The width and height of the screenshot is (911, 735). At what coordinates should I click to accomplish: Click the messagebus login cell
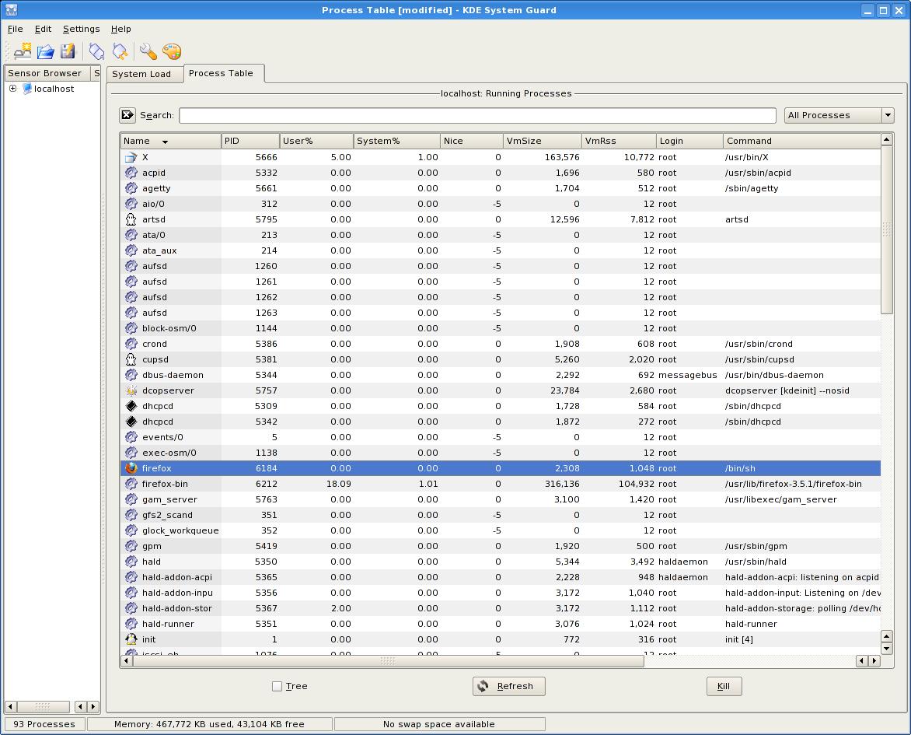(688, 375)
